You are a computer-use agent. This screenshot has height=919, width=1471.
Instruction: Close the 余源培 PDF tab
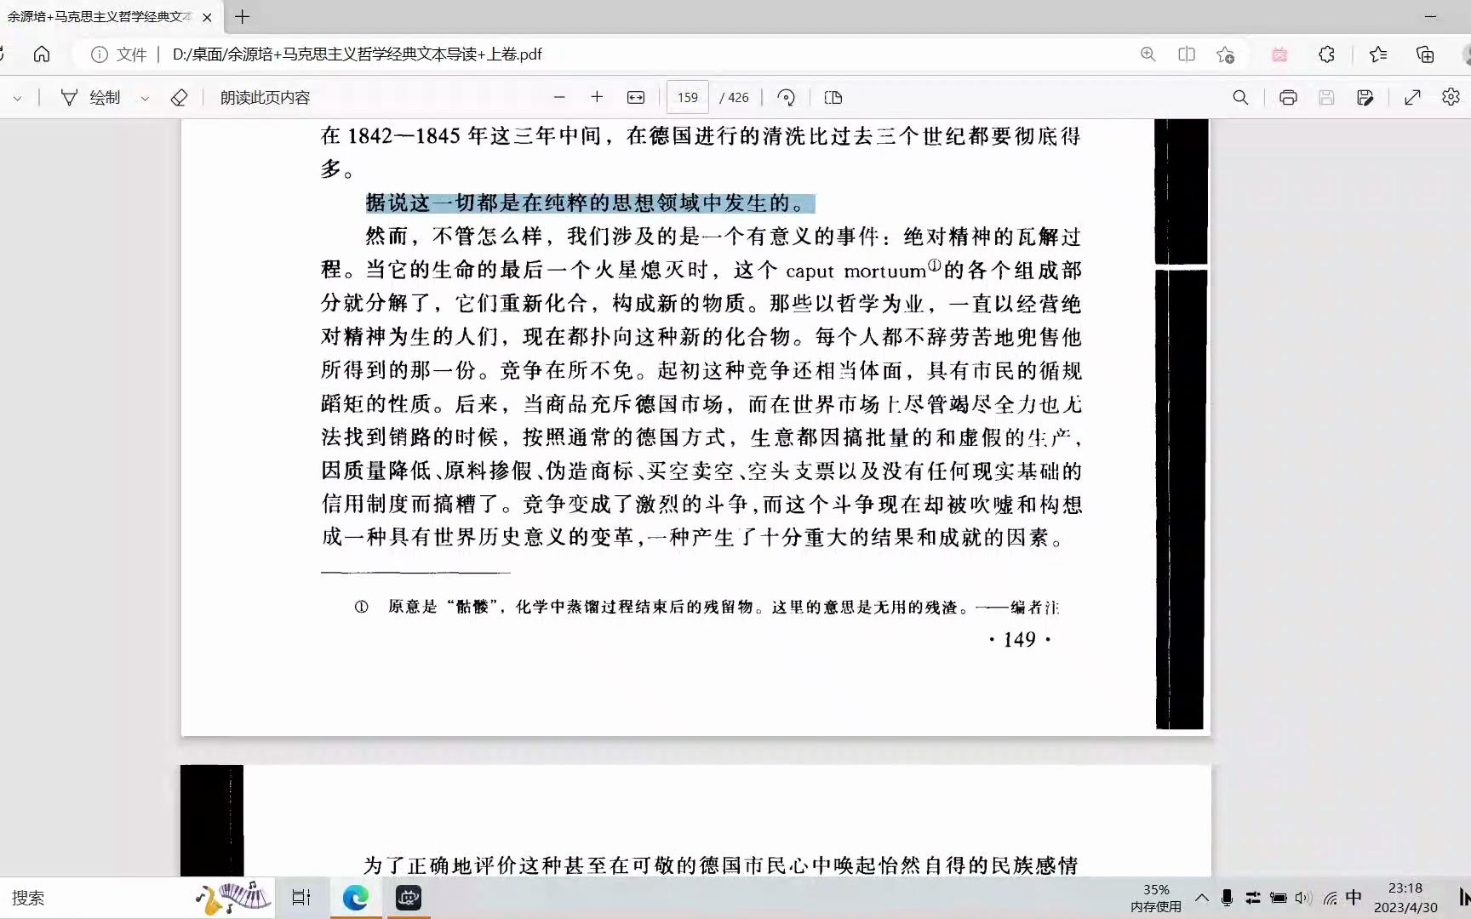(207, 17)
